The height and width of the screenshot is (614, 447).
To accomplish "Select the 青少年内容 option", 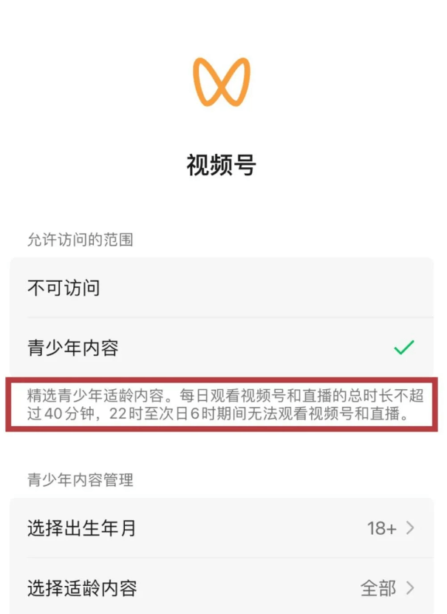I will (x=222, y=348).
